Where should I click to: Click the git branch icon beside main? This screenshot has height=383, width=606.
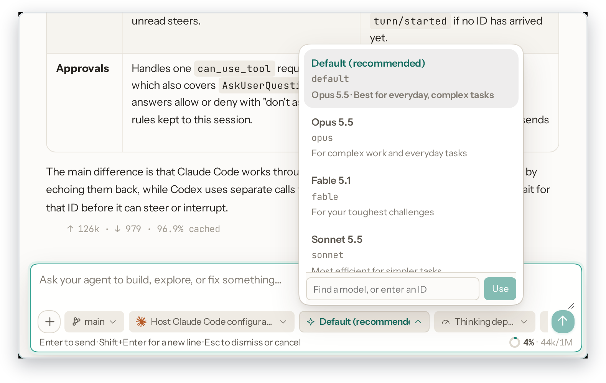coord(76,322)
